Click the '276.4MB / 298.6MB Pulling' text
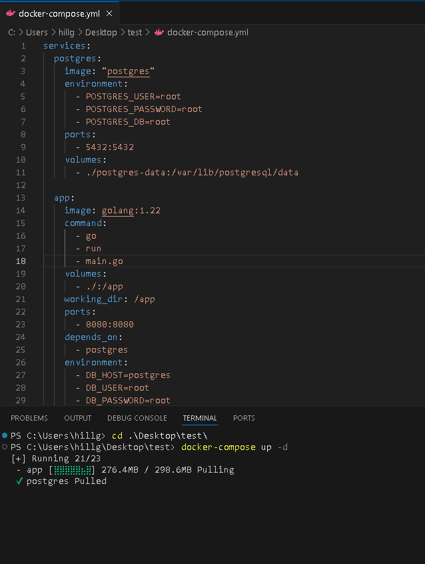The width and height of the screenshot is (425, 564). pos(168,470)
